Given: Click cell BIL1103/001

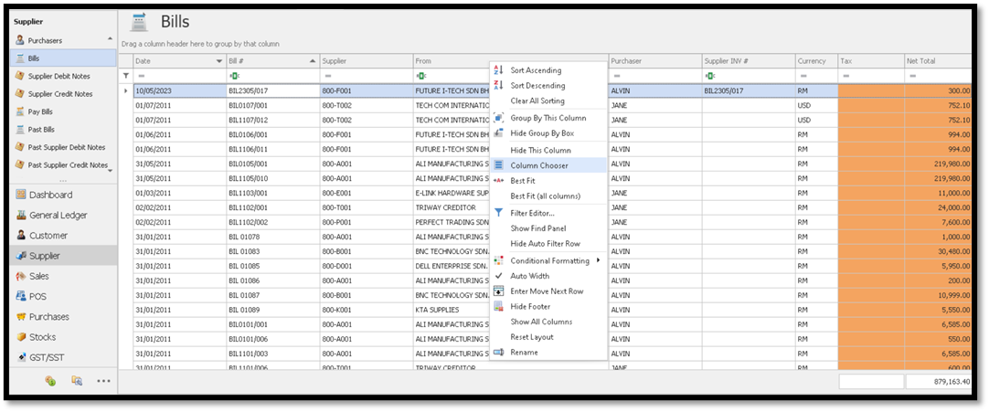Looking at the screenshot, I should pyautogui.click(x=272, y=192).
